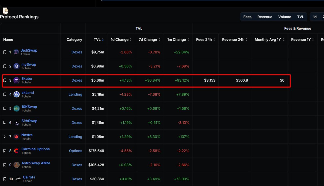Click the CairoFi logo icon

point(18,179)
